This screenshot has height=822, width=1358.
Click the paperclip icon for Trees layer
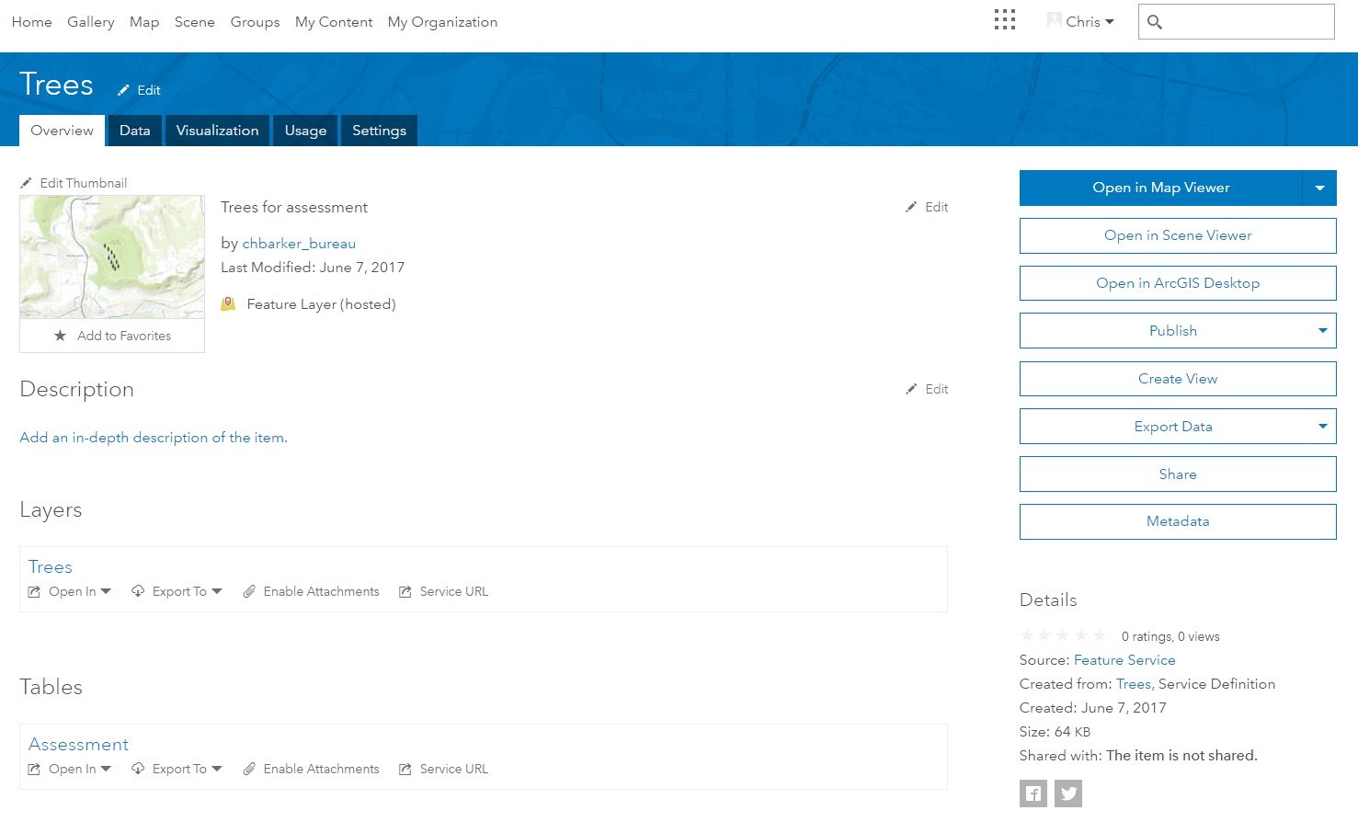(249, 591)
